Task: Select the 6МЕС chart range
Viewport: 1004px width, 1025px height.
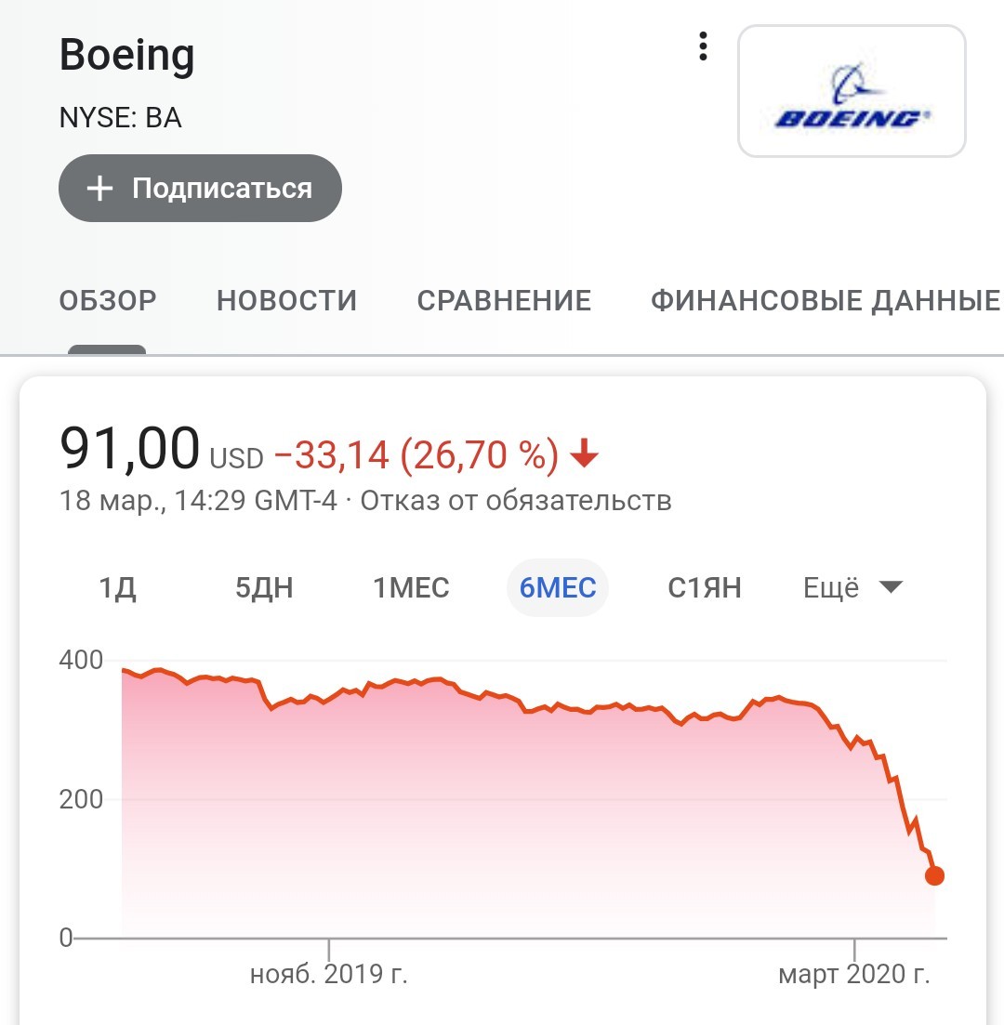Action: pyautogui.click(x=558, y=587)
